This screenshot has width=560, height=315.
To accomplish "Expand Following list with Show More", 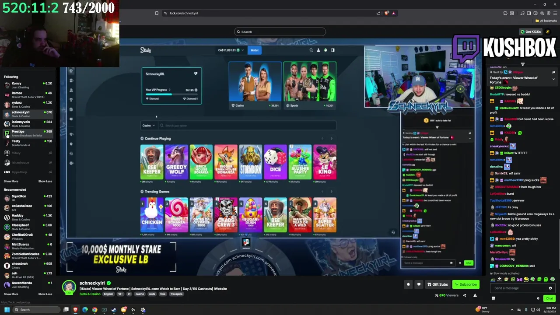I will click(x=11, y=181).
